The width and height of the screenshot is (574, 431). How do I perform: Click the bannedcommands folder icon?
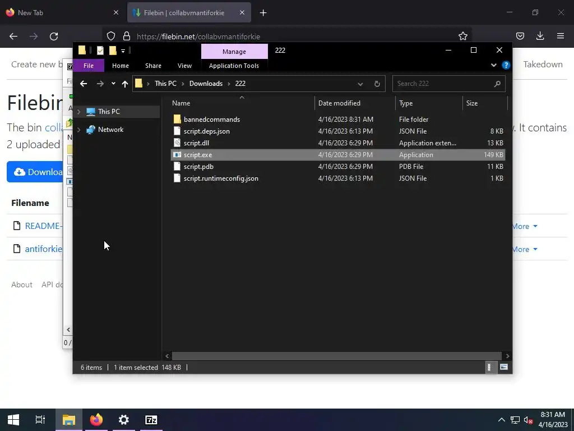(x=177, y=119)
